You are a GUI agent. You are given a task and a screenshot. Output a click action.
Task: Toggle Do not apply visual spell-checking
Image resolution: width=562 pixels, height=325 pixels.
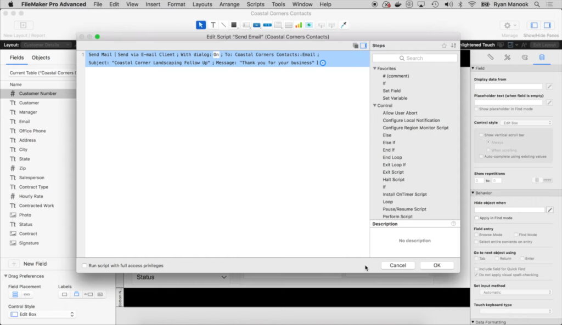tap(476, 275)
